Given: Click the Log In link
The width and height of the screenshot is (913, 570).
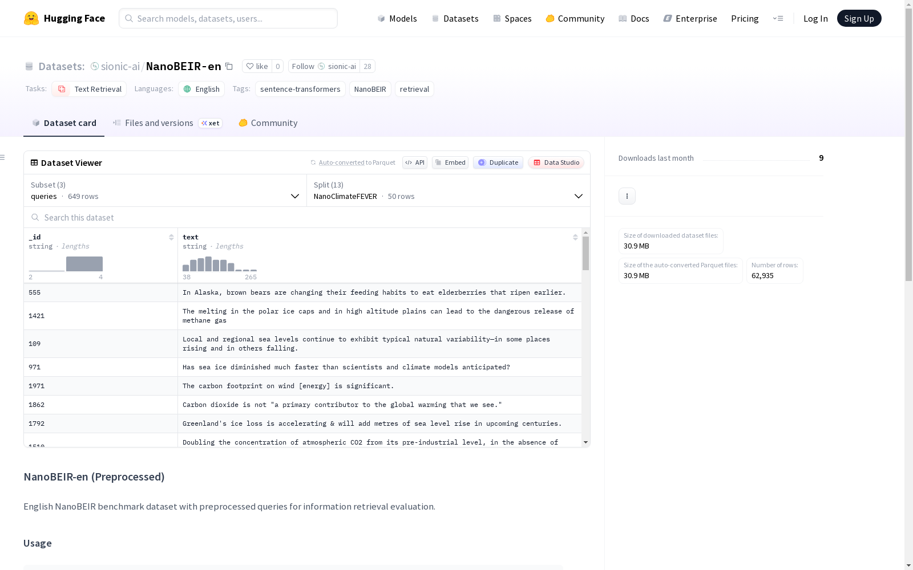Looking at the screenshot, I should pyautogui.click(x=815, y=18).
